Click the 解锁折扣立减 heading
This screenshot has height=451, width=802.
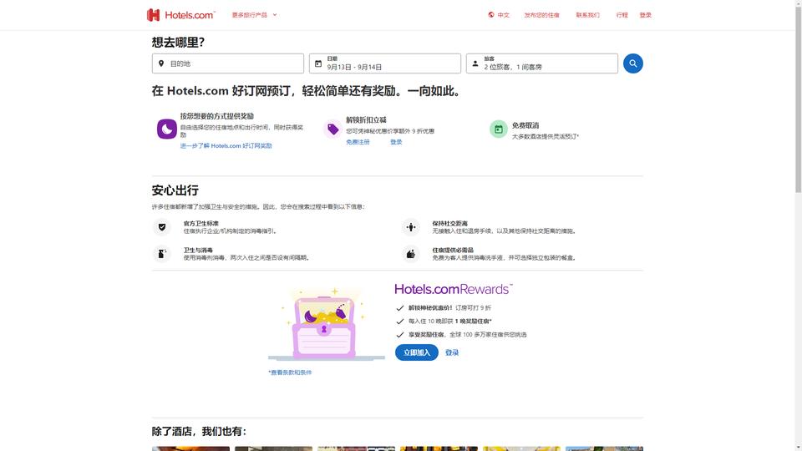coord(366,119)
